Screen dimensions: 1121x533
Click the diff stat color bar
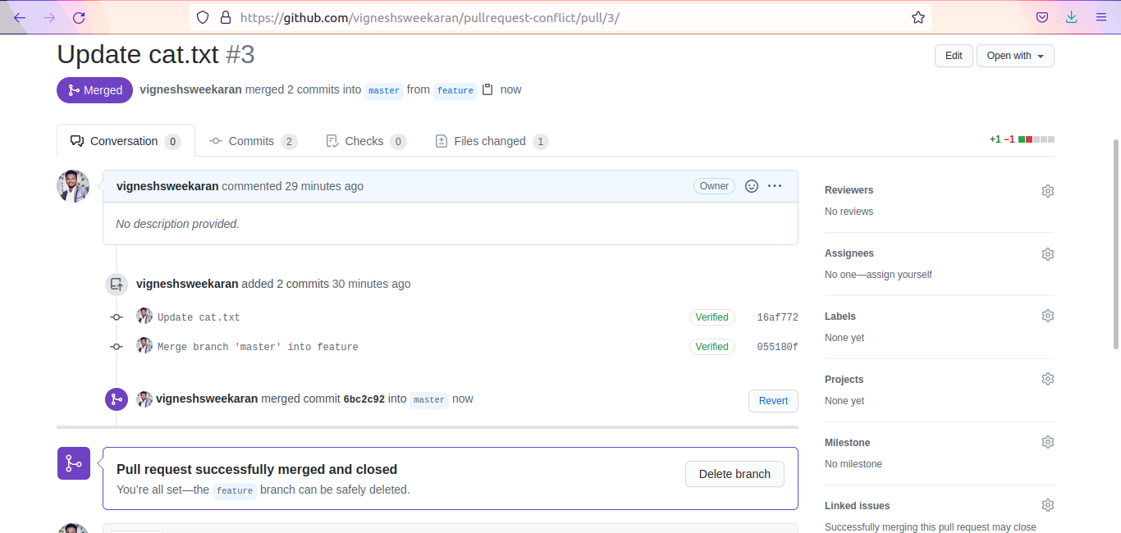click(x=1036, y=139)
